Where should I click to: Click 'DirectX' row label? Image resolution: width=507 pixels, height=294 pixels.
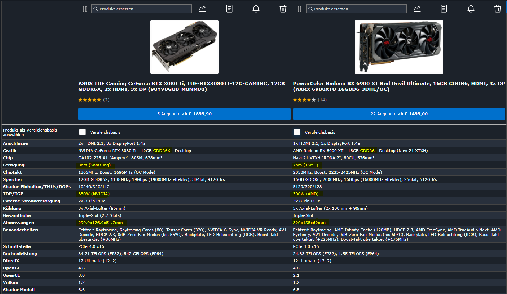[11, 261]
